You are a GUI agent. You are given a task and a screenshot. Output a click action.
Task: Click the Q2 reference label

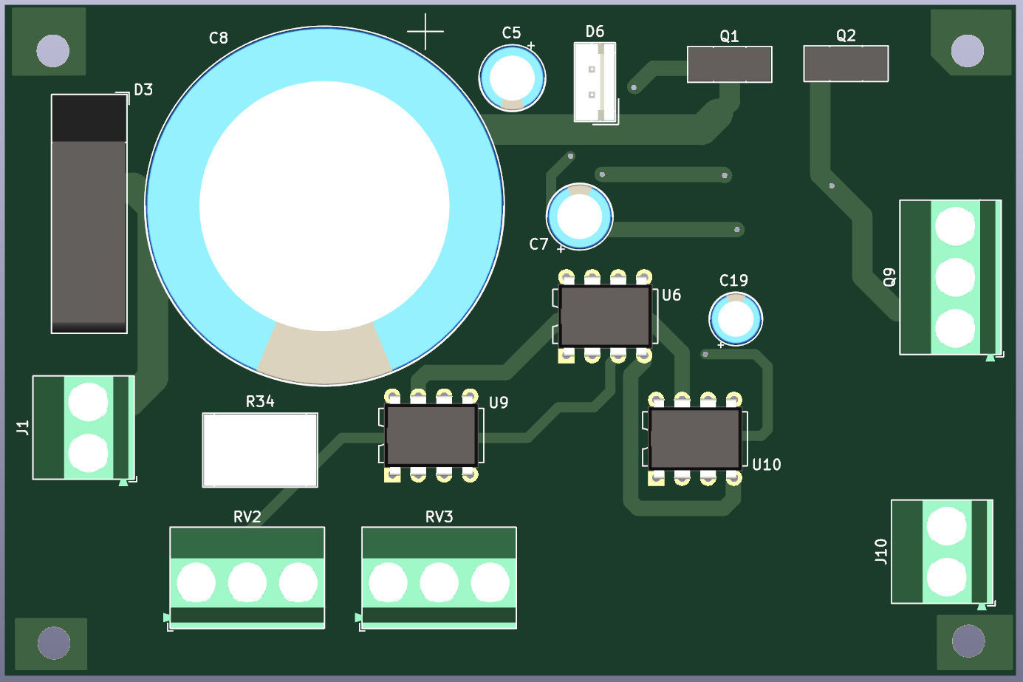click(x=846, y=35)
